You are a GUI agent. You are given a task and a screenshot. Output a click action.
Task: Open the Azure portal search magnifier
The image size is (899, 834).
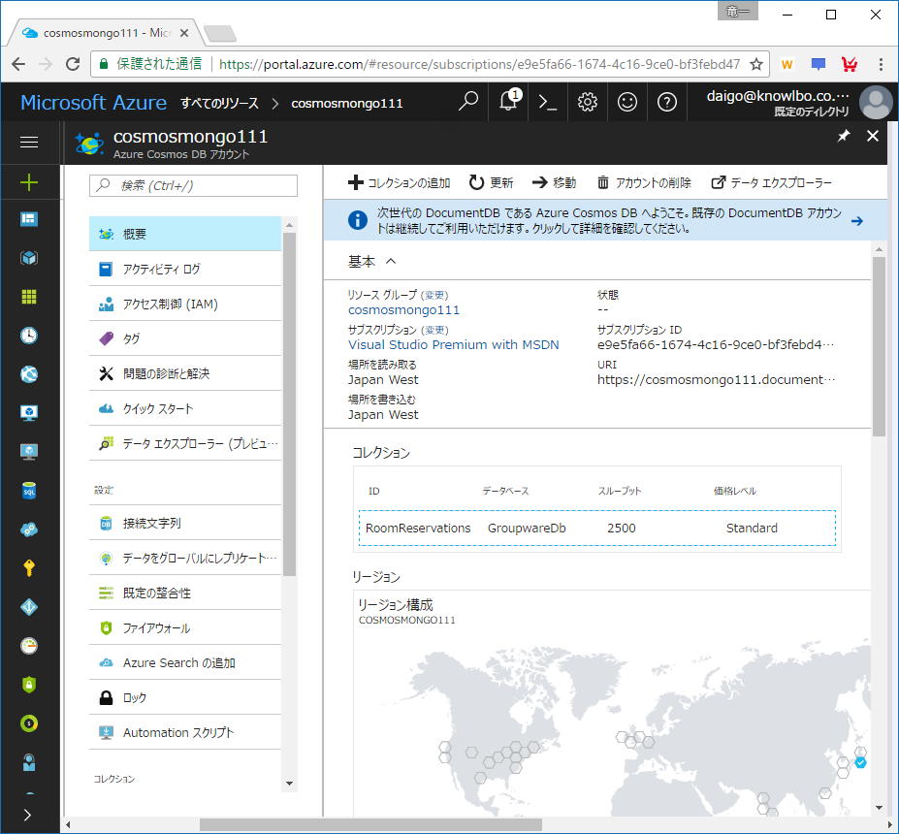467,102
